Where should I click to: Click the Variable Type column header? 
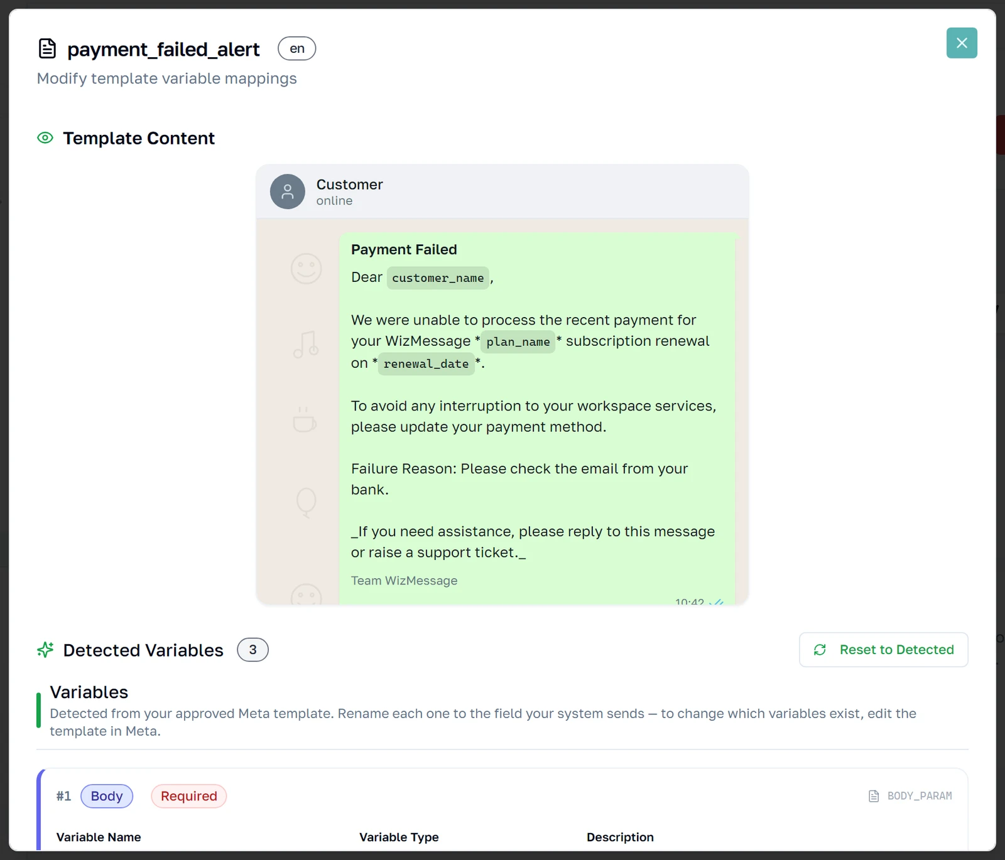[399, 837]
